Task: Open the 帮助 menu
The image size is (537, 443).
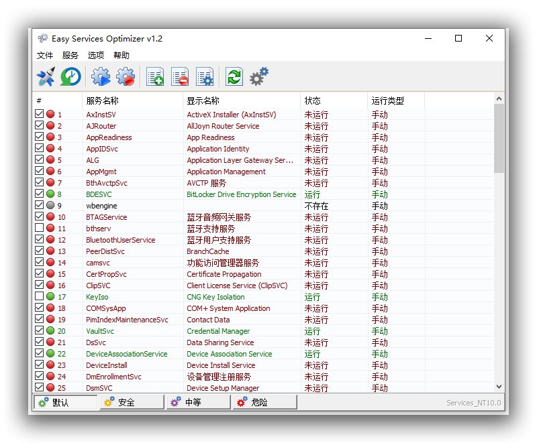Action: (121, 55)
